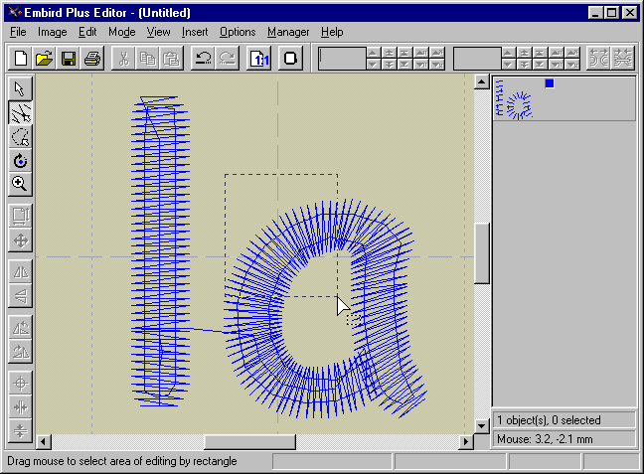Open the Manager menu
This screenshot has width=644, height=474.
pos(288,32)
